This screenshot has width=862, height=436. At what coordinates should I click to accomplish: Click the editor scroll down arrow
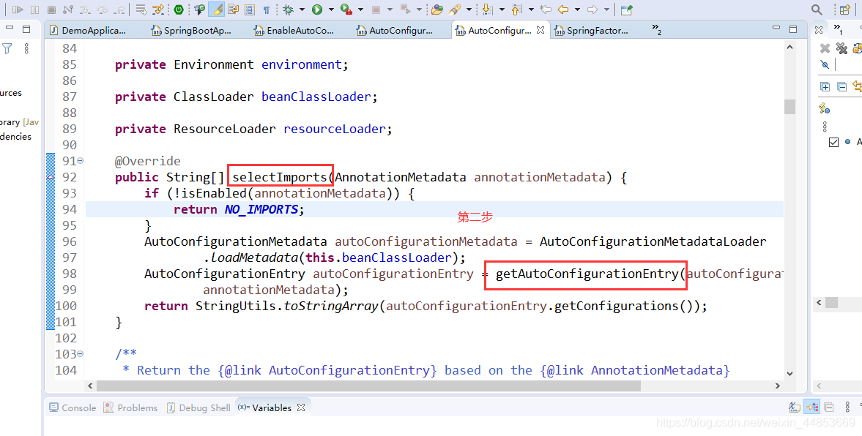790,373
